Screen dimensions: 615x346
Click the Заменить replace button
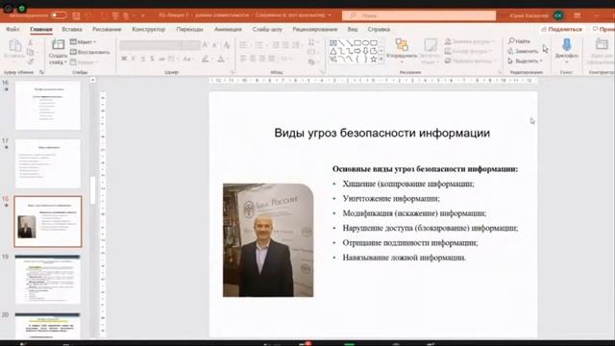[x=523, y=51]
